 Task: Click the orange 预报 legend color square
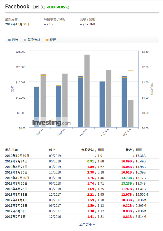(47, 40)
